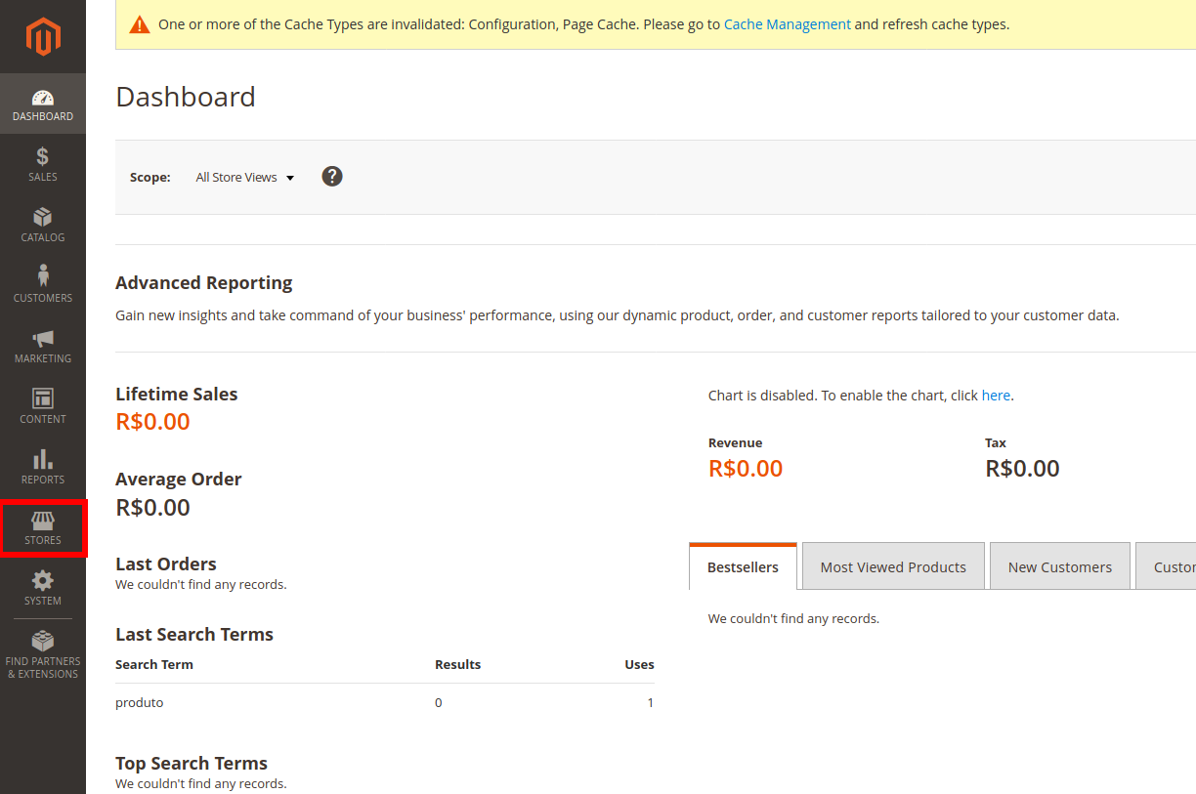Expand the All Store Views scope dropdown
The width and height of the screenshot is (1196, 794).
point(244,178)
